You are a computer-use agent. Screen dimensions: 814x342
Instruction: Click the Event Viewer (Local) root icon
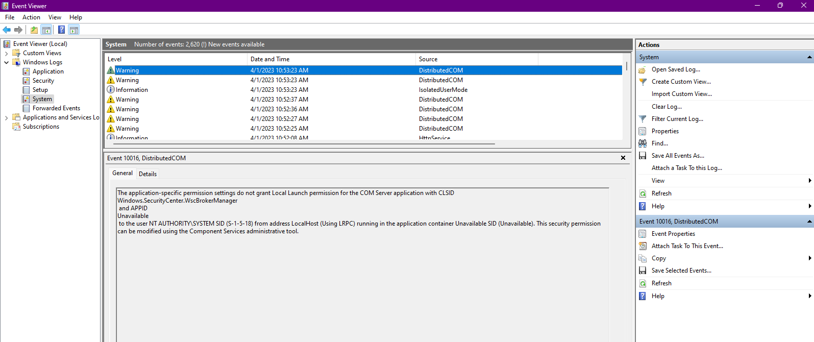(7, 44)
